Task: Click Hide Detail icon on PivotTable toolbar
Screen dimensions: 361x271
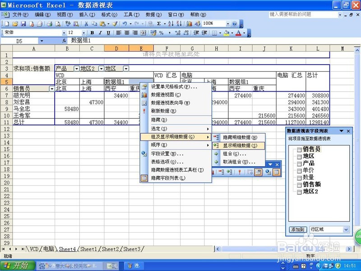Action: click(221, 172)
